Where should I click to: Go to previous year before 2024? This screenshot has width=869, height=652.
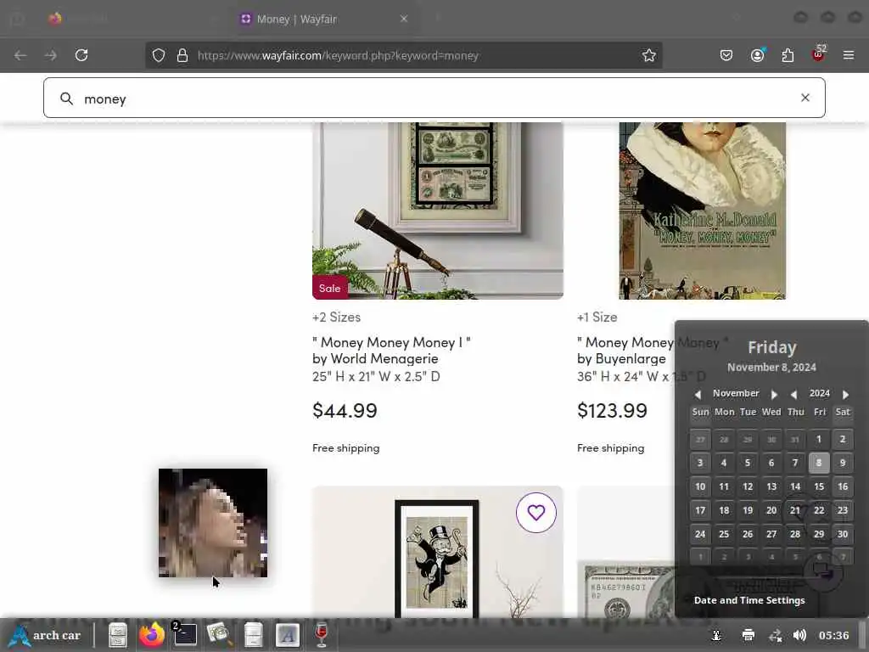coord(793,394)
